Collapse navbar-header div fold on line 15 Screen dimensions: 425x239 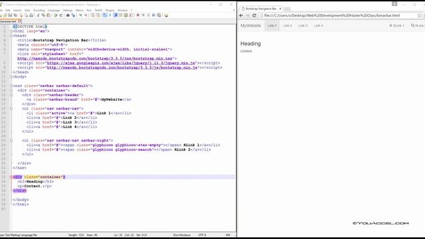coord(11,95)
